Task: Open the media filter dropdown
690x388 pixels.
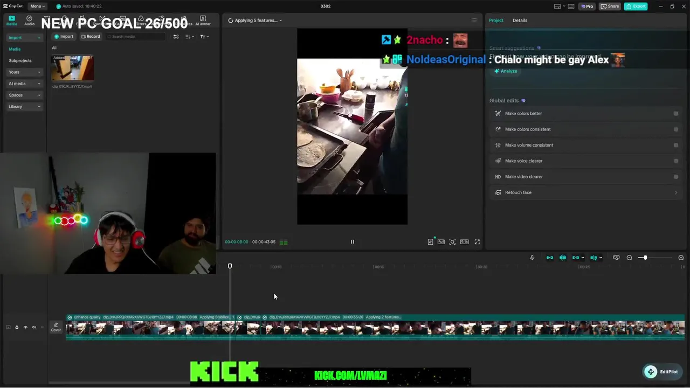Action: coord(204,37)
